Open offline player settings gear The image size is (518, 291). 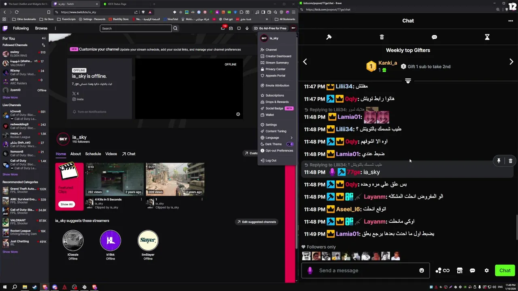238,114
